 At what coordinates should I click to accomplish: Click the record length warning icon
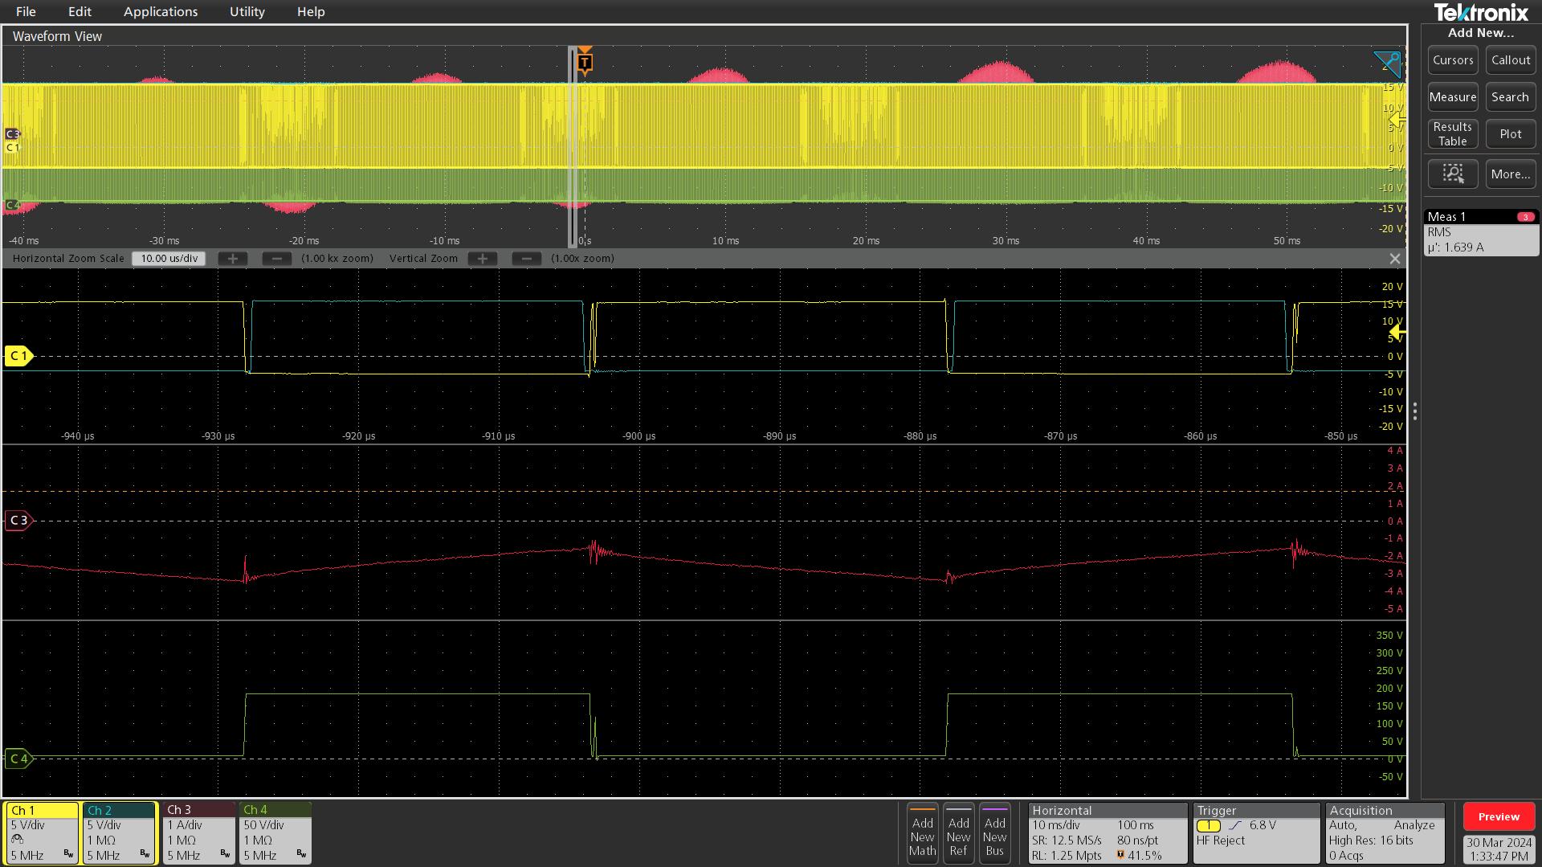pyautogui.click(x=1120, y=855)
